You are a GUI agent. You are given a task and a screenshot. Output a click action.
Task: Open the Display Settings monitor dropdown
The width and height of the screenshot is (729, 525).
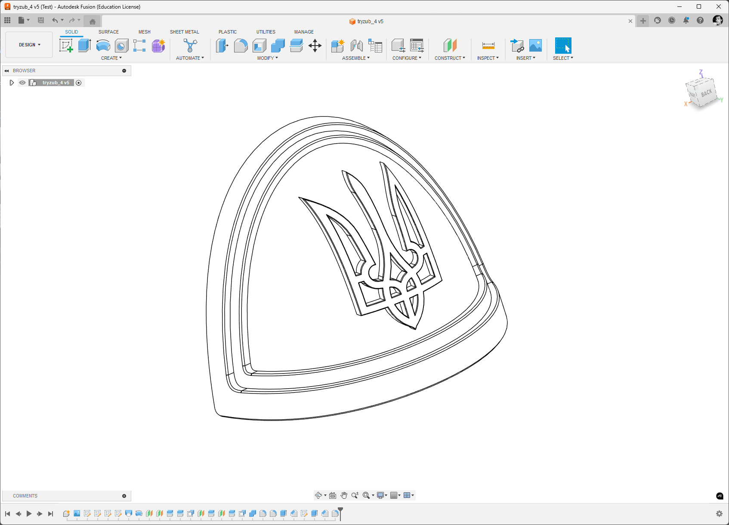click(x=382, y=495)
